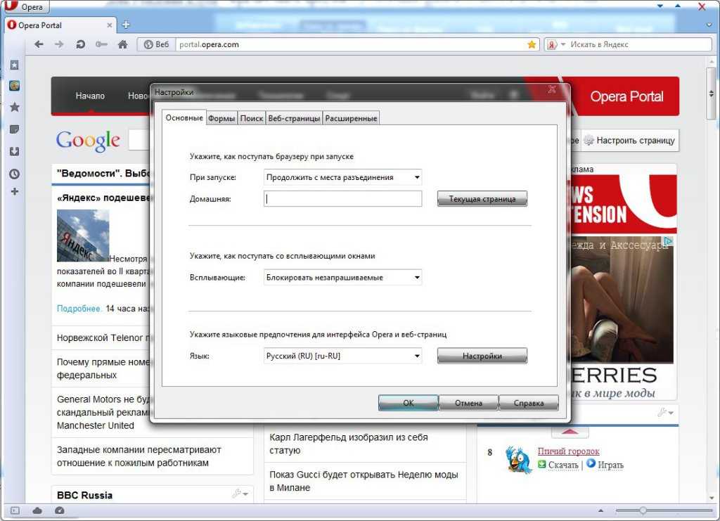Open the History clock panel in sidebar
The image size is (720, 521).
point(15,174)
